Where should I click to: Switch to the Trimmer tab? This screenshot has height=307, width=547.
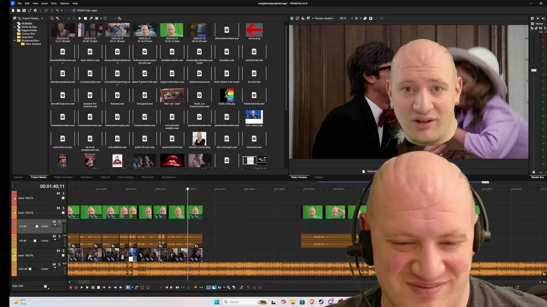tap(319, 177)
